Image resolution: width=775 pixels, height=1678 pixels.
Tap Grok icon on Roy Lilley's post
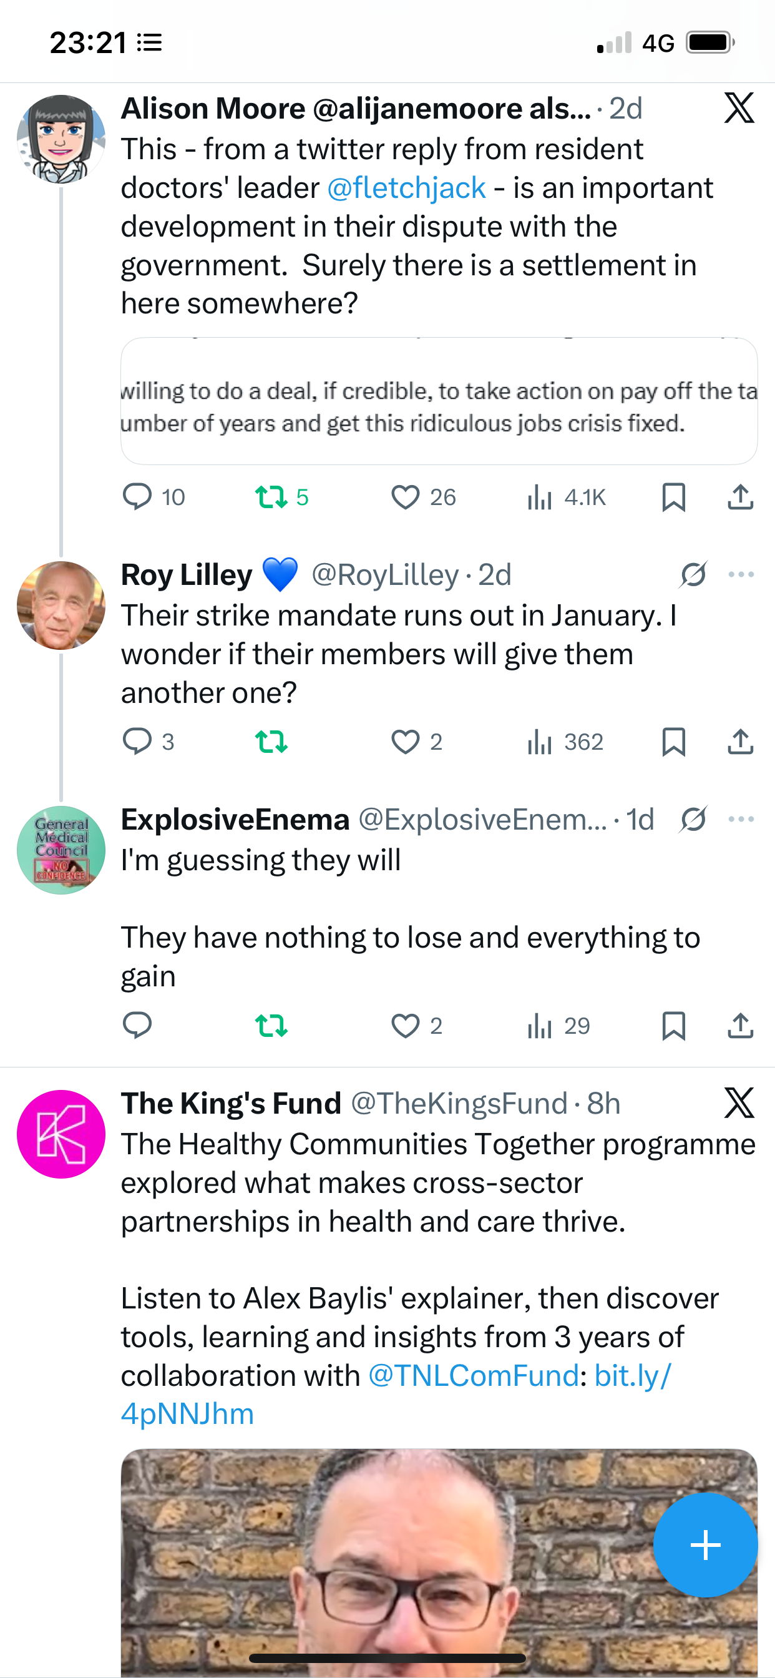click(x=694, y=574)
